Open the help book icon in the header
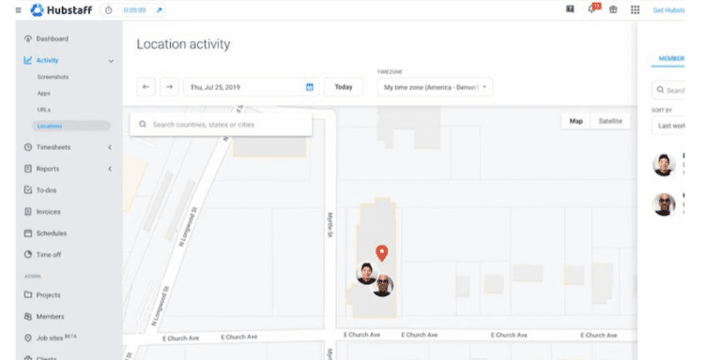The width and height of the screenshot is (721, 360). click(x=570, y=9)
